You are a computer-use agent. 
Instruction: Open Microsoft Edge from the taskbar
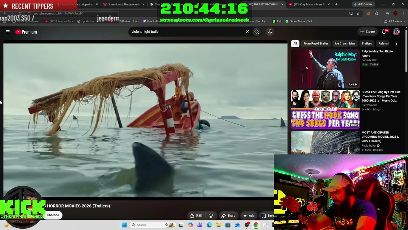(x=209, y=225)
